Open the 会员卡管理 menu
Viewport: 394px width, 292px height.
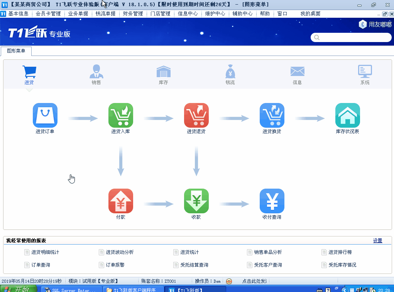pyautogui.click(x=48, y=14)
